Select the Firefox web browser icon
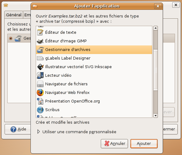The width and height of the screenshot is (182, 155). click(x=40, y=92)
